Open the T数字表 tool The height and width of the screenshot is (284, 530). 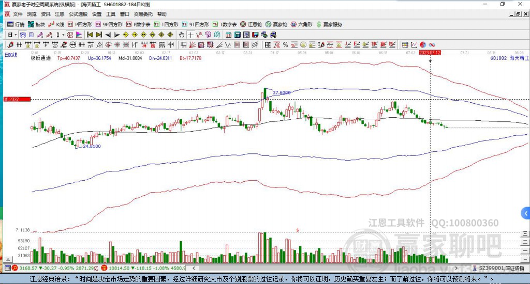point(225,24)
